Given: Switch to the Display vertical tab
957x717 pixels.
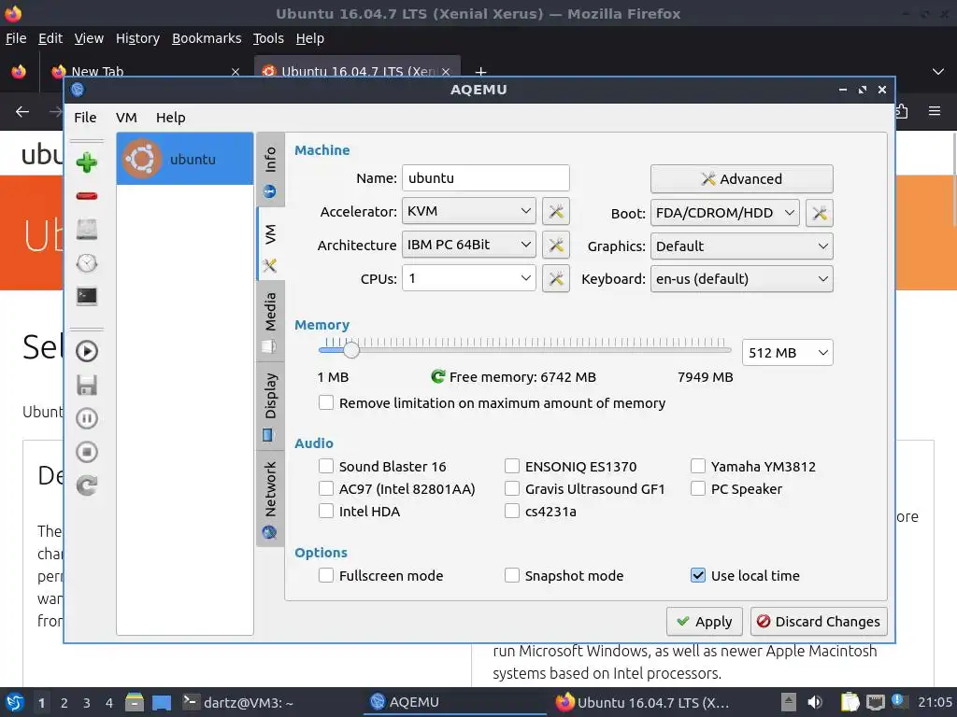Looking at the screenshot, I should click(x=270, y=407).
